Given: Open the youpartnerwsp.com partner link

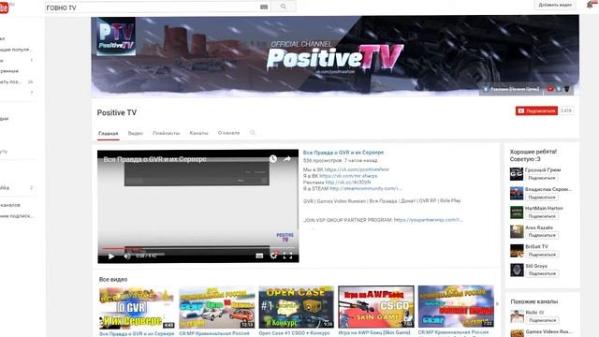Looking at the screenshot, I should [429, 220].
